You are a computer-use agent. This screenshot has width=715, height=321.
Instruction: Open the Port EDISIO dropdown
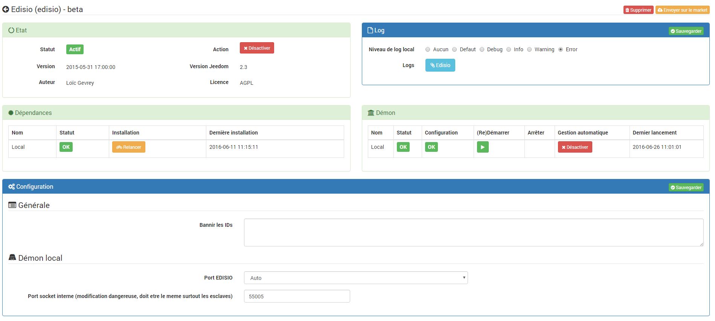[x=356, y=278]
